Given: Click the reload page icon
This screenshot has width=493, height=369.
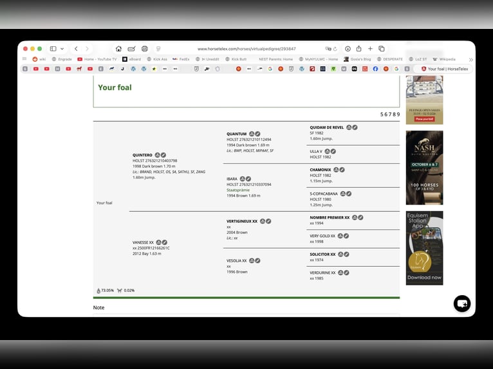Looking at the screenshot, I should click(x=335, y=49).
